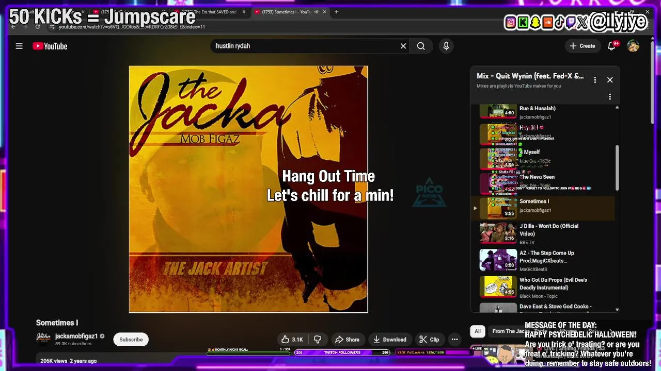Play the 'Myself' mix item
Screen dimensions: 661x371
pyautogui.click(x=542, y=158)
